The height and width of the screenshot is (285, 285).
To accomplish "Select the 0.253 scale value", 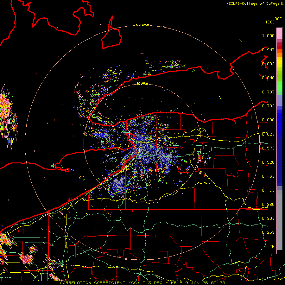I will [x=268, y=232].
